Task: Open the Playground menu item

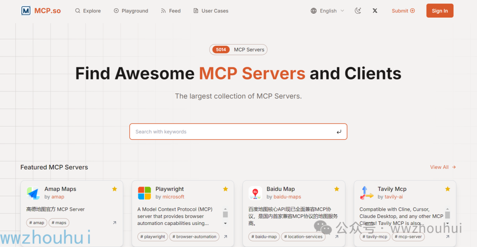Action: click(x=131, y=11)
